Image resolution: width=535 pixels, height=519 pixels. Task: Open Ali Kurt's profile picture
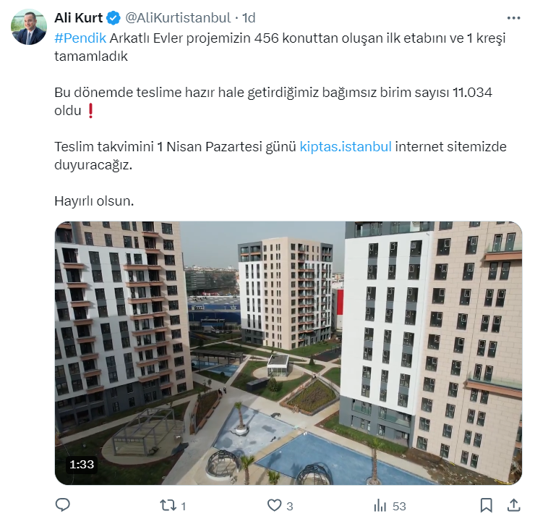point(29,27)
